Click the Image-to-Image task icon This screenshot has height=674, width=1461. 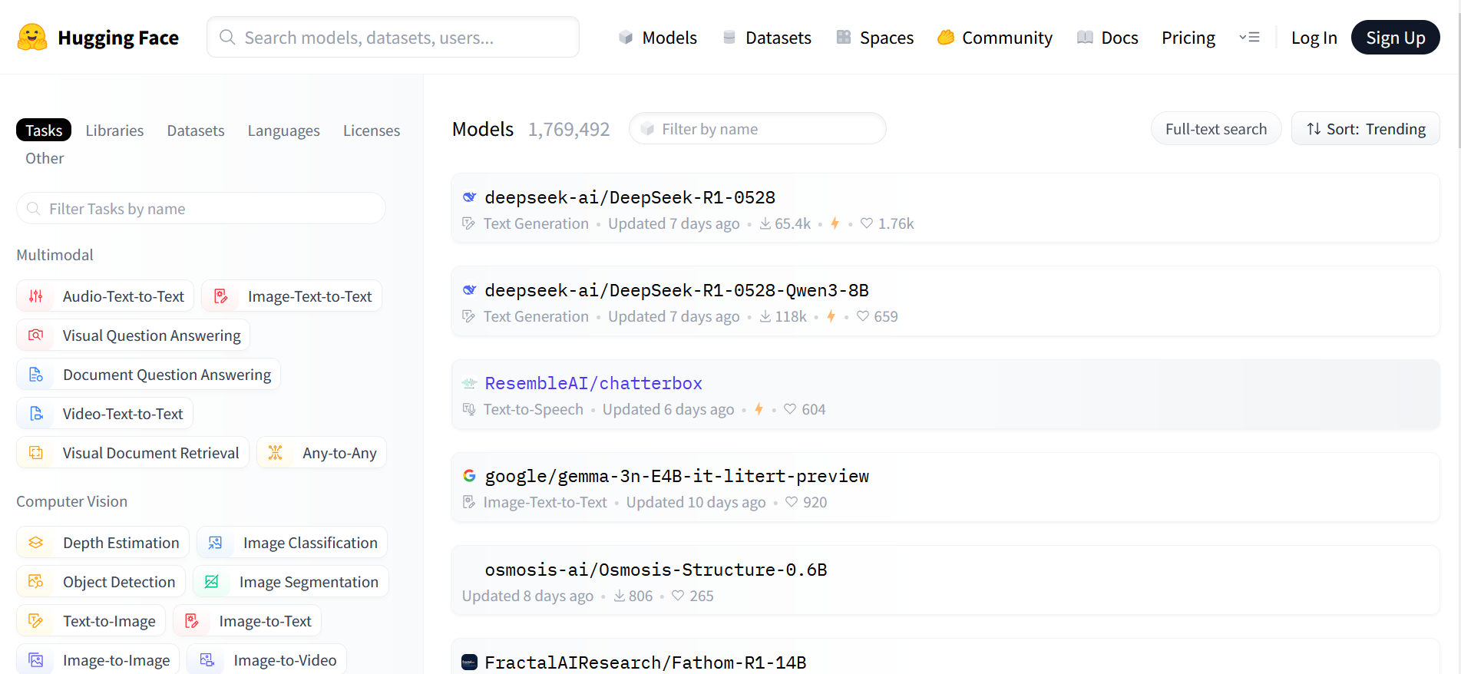pyautogui.click(x=36, y=660)
